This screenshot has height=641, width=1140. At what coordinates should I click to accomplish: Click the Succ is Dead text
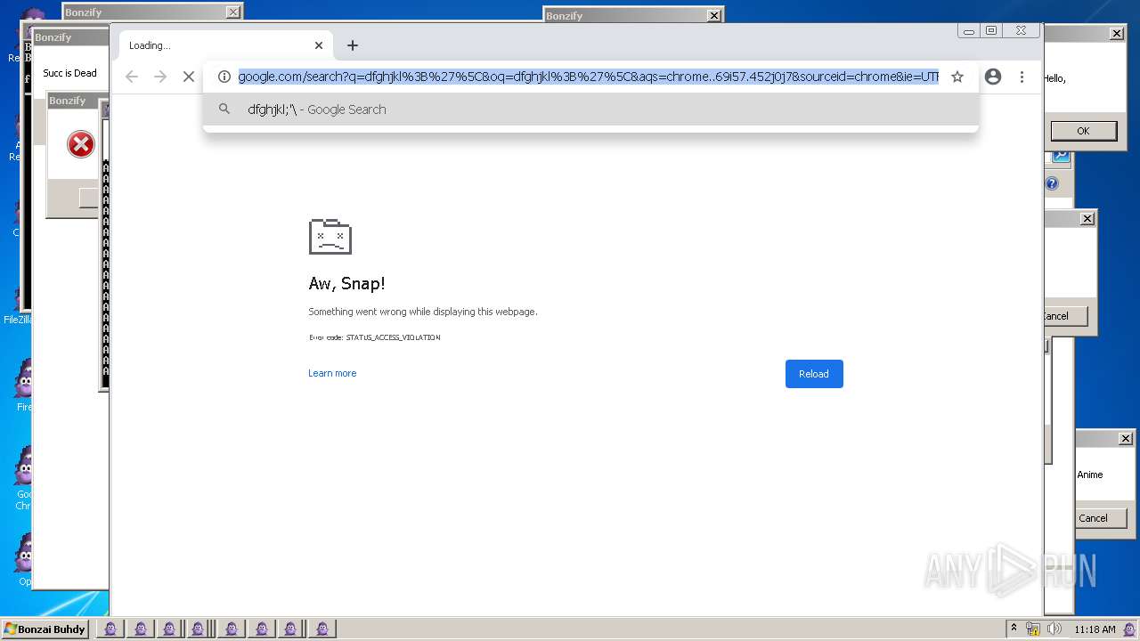69,73
